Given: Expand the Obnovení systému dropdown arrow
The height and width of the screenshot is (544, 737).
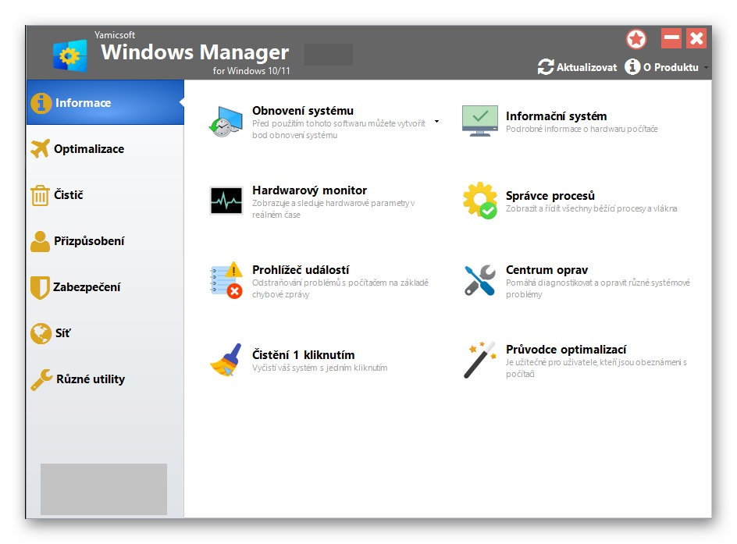Looking at the screenshot, I should [x=436, y=121].
